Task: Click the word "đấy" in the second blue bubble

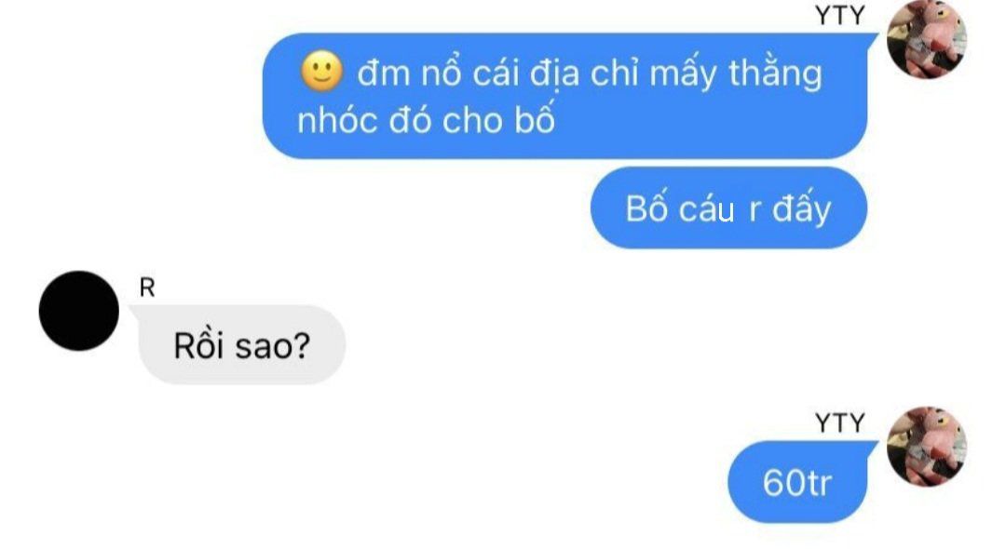Action: coord(801,208)
